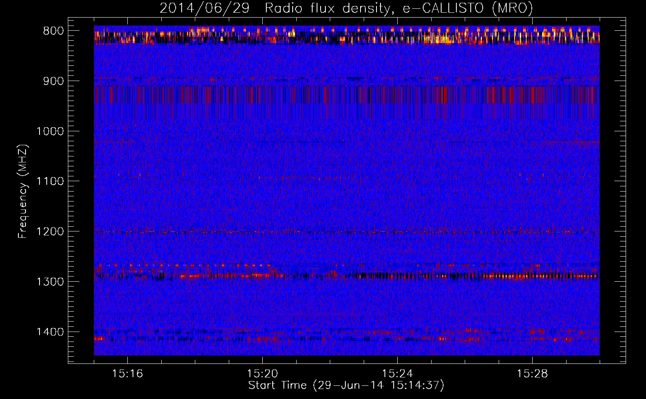Click the thin dotted line at 1200 MHz

point(346,232)
